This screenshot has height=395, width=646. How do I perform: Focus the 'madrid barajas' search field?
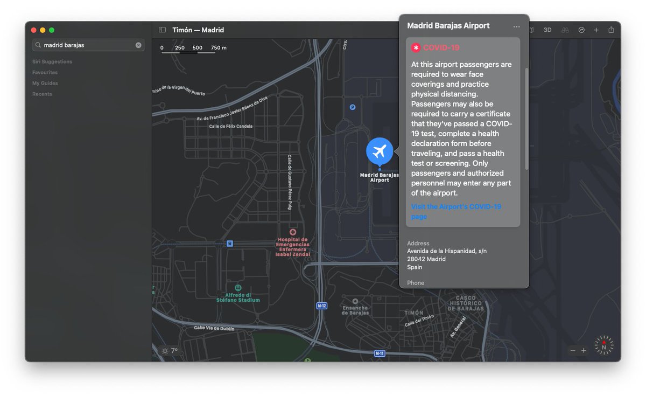[x=88, y=45]
